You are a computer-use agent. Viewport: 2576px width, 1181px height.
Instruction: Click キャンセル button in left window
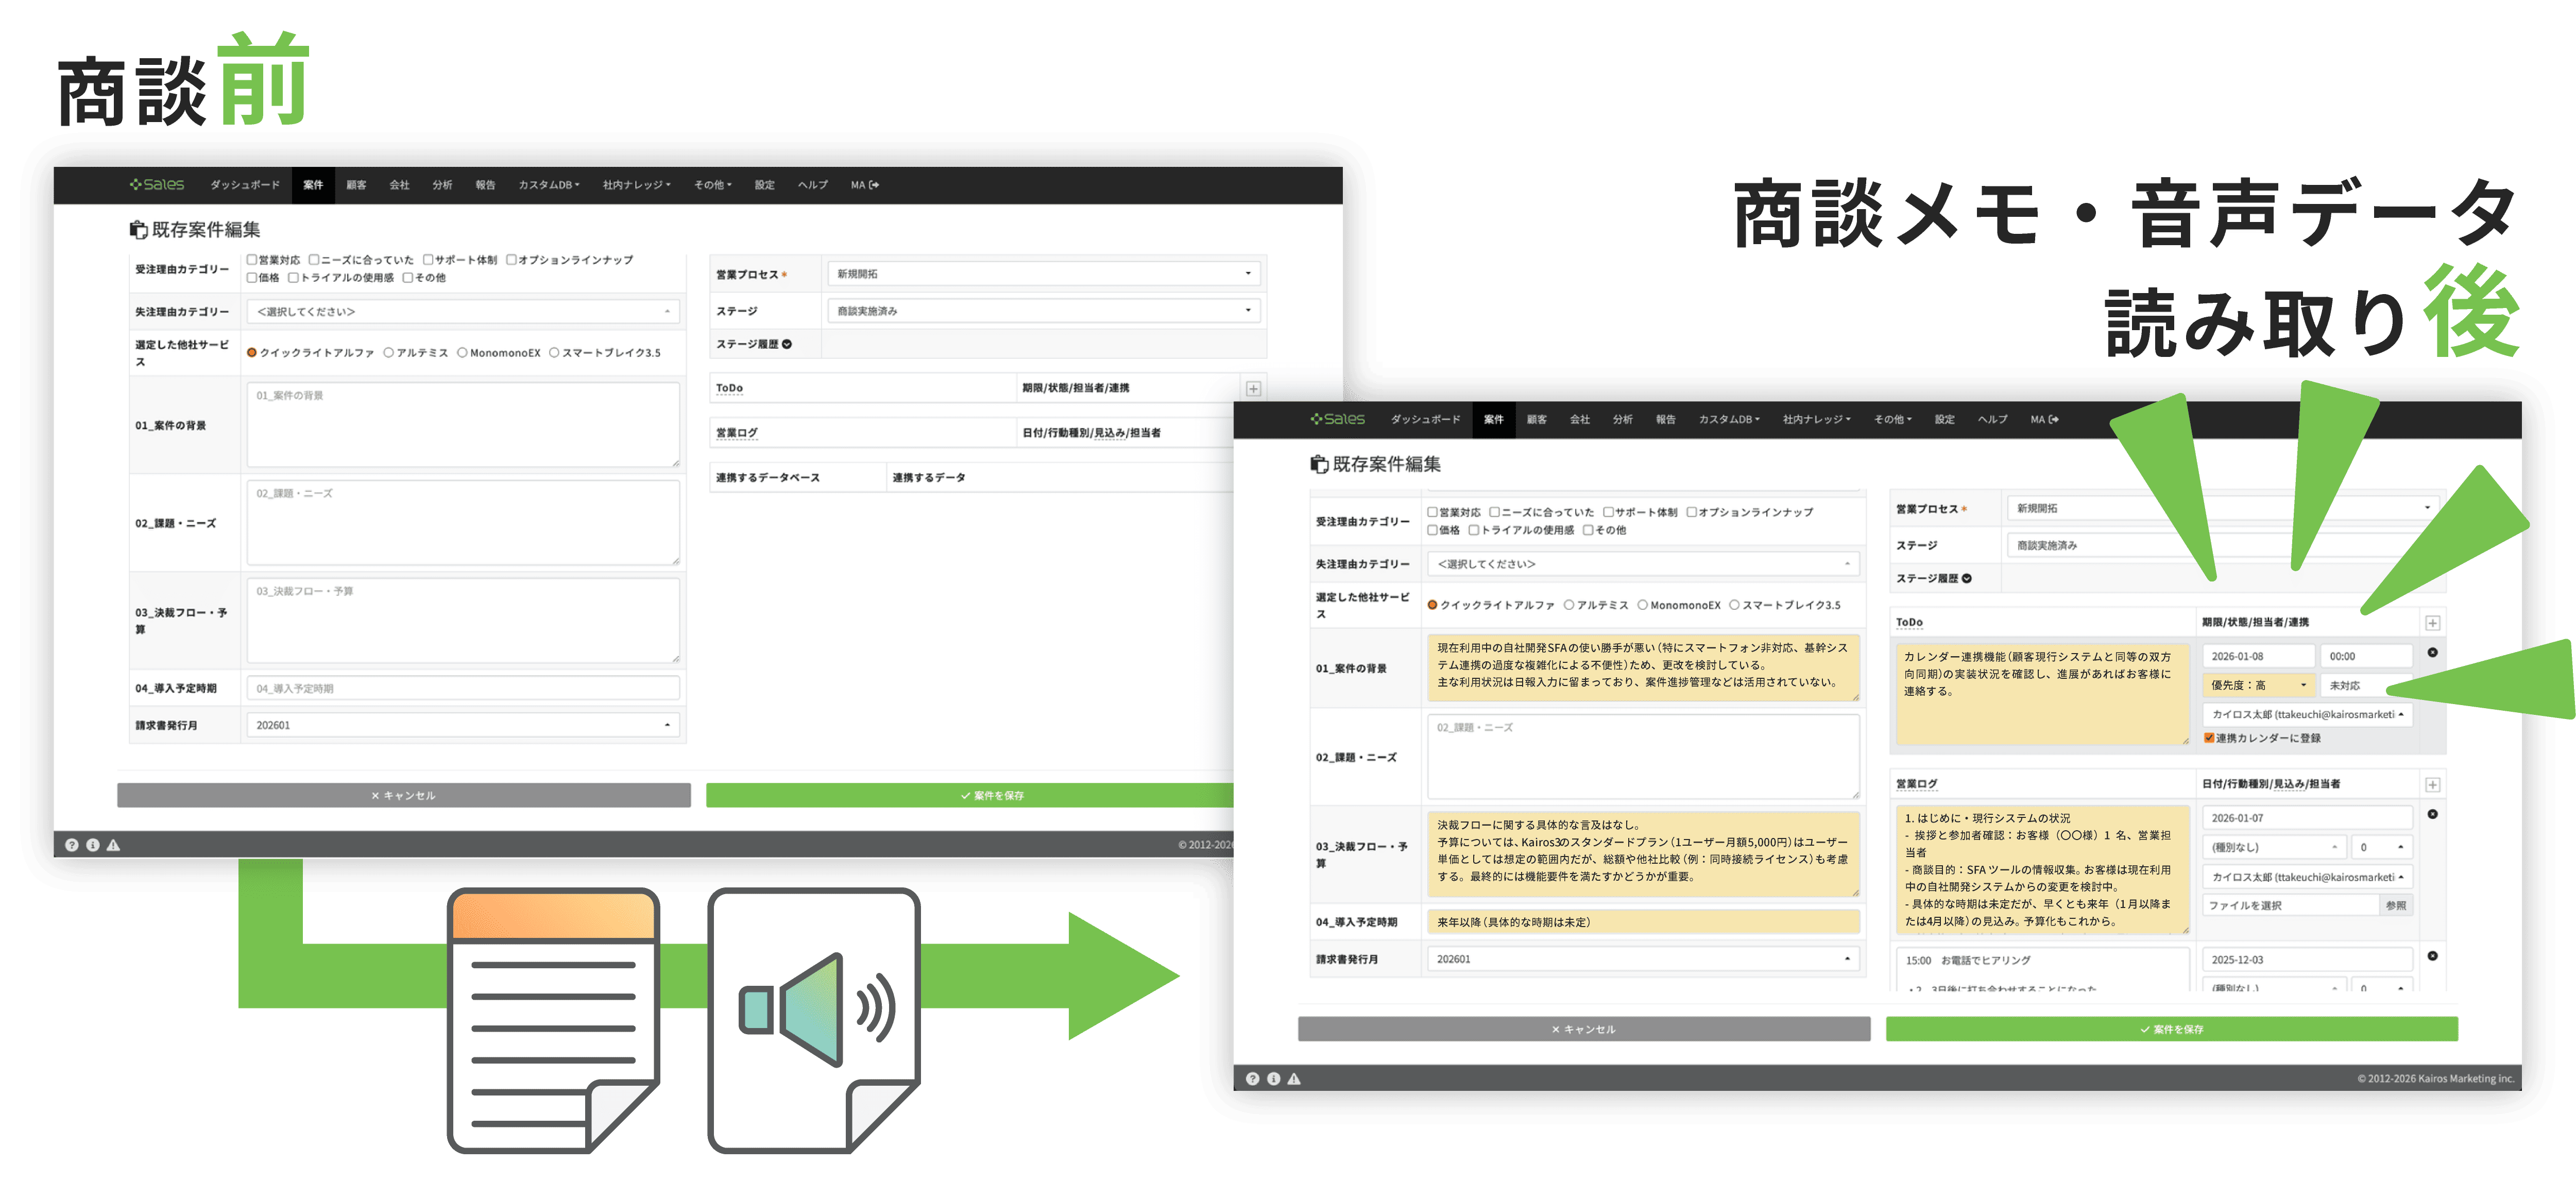tap(404, 795)
